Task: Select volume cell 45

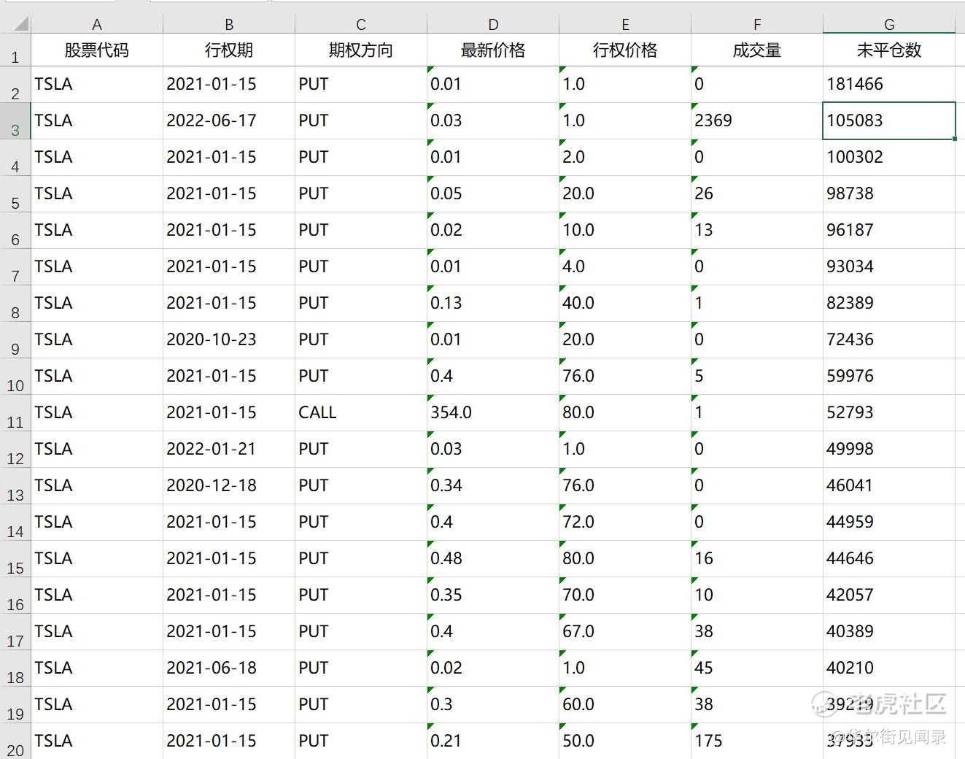Action: point(756,668)
